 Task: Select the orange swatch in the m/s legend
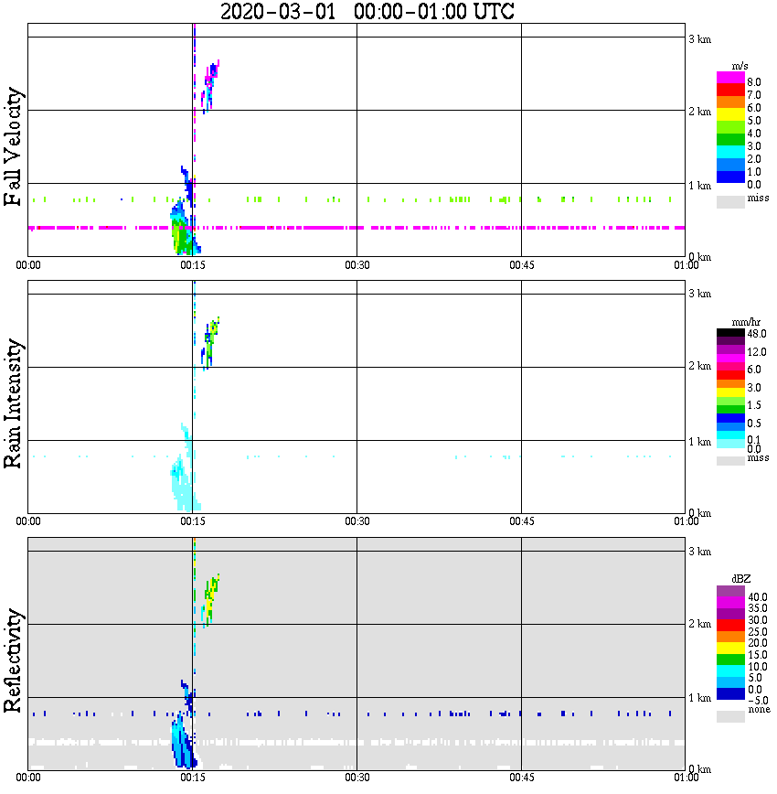(730, 102)
